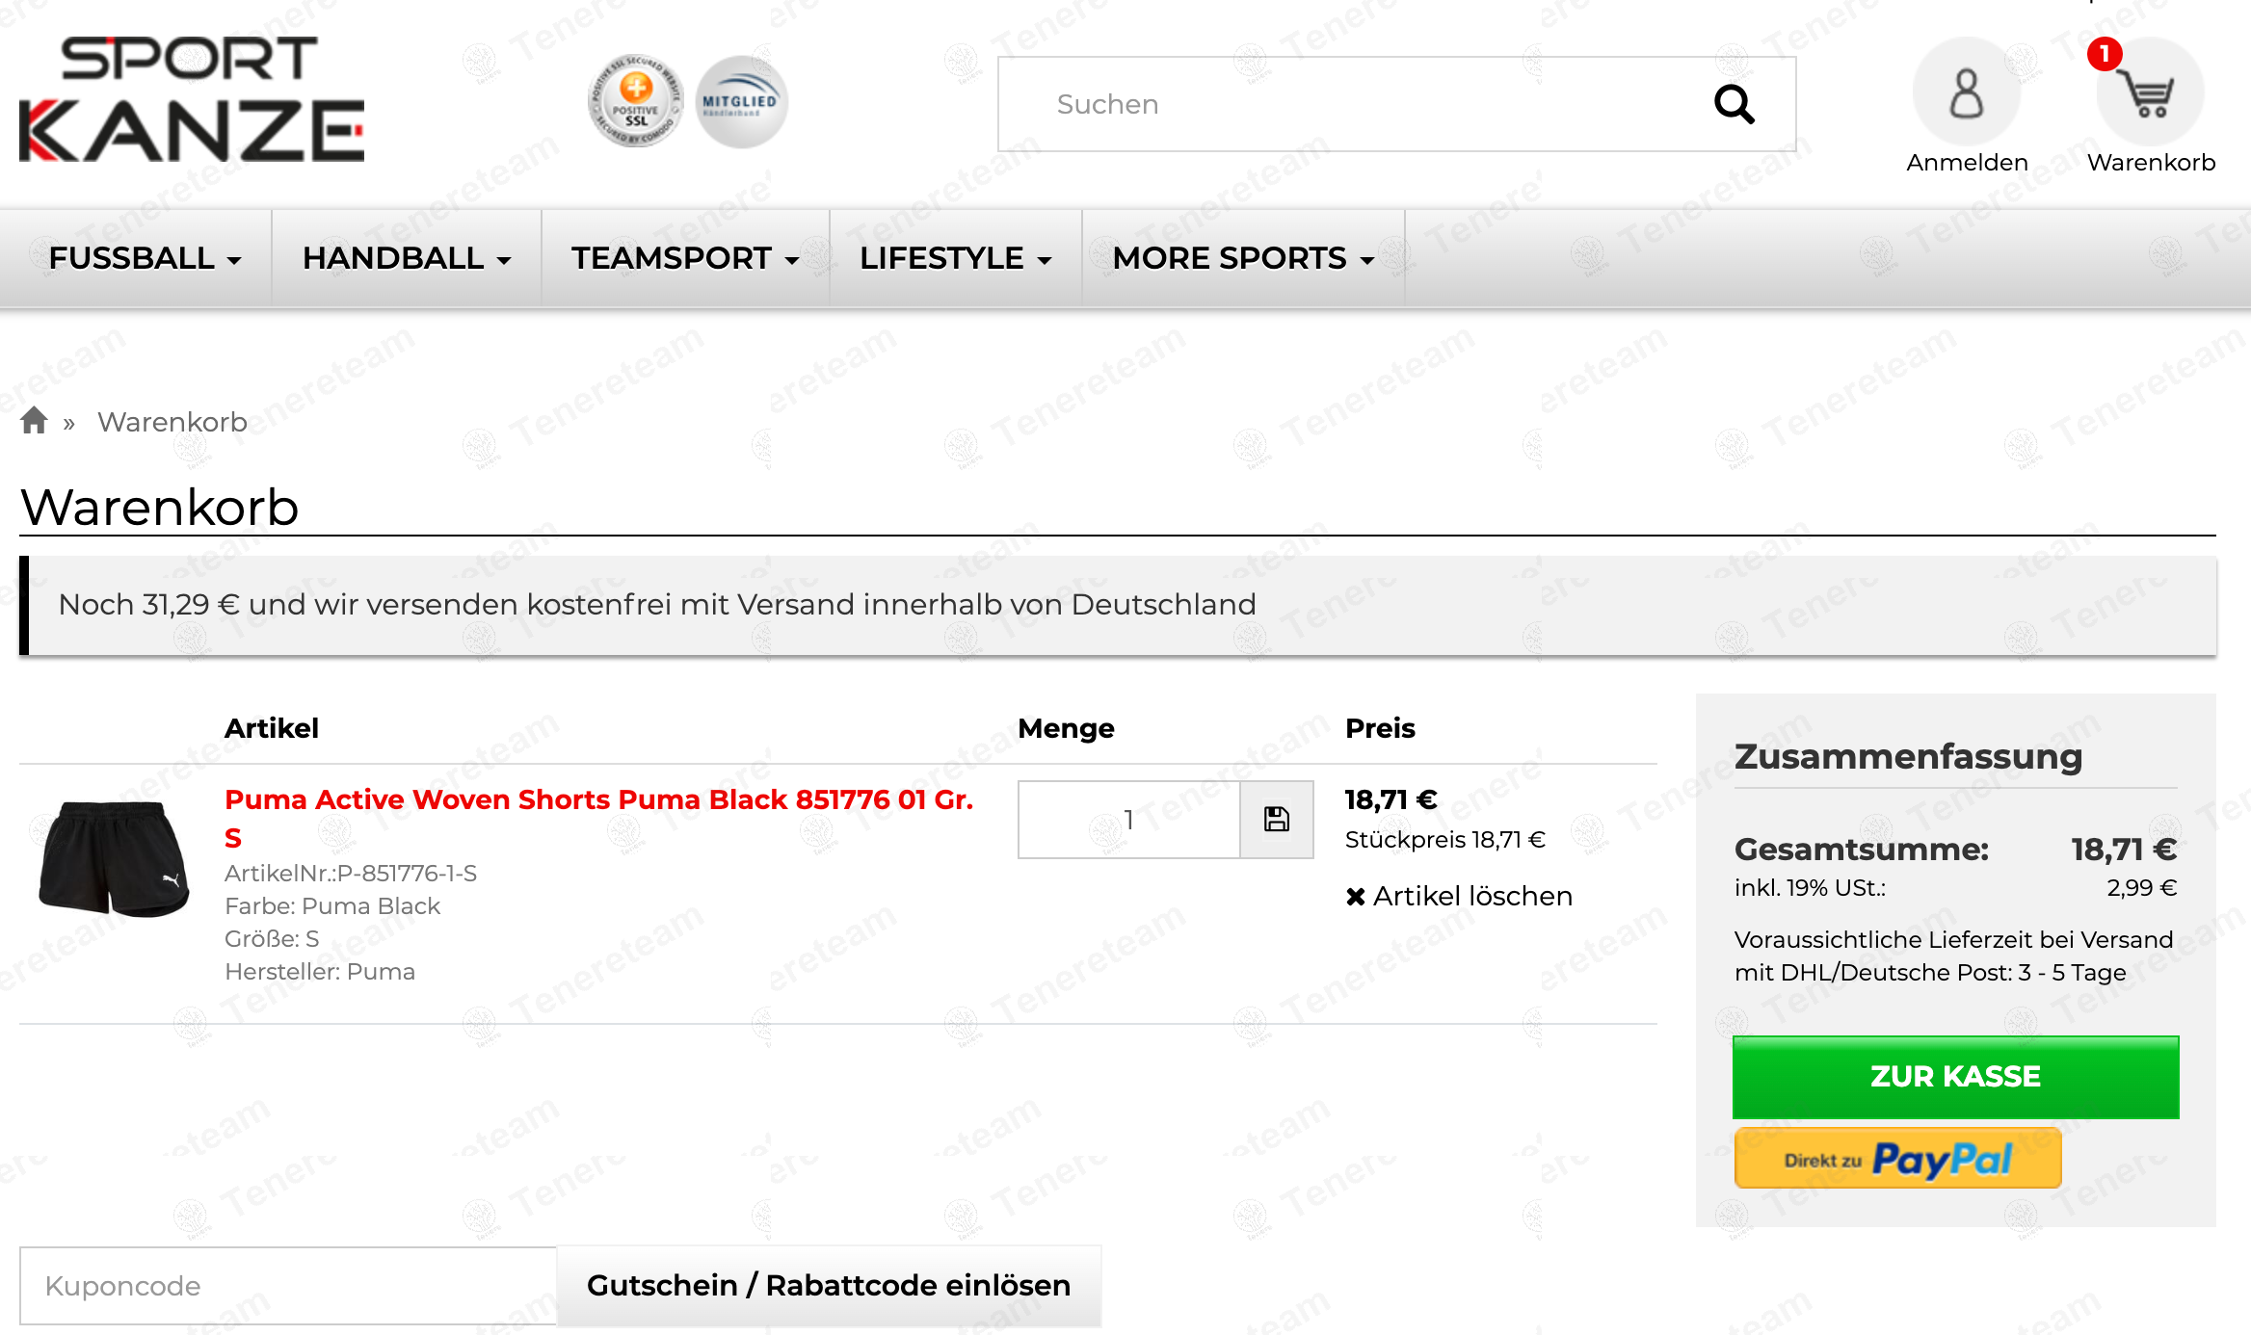The width and height of the screenshot is (2251, 1335).
Task: Click the Warenkorb label under cart
Action: (x=2151, y=162)
